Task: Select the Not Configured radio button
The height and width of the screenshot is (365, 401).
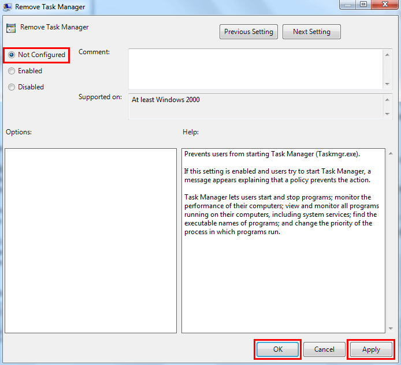Action: [x=12, y=55]
